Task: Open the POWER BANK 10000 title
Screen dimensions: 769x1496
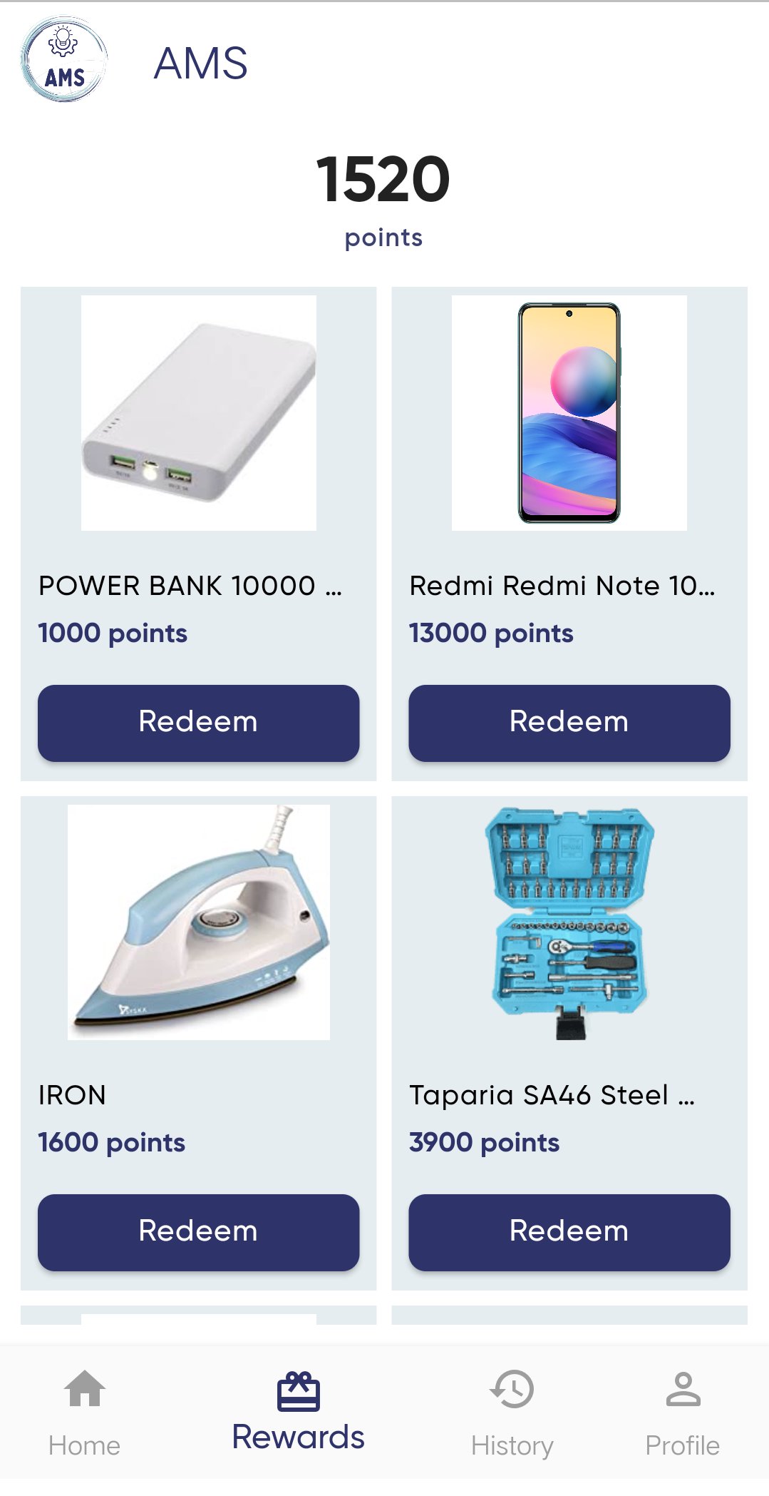Action: click(x=190, y=586)
